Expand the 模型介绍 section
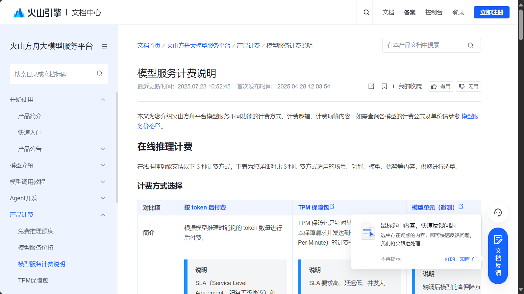 tap(103, 165)
